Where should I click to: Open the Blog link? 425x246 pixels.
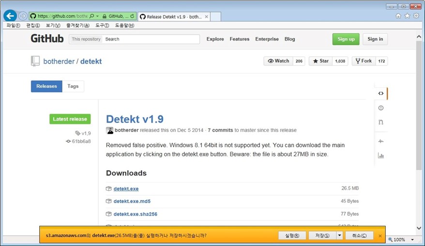pos(290,39)
